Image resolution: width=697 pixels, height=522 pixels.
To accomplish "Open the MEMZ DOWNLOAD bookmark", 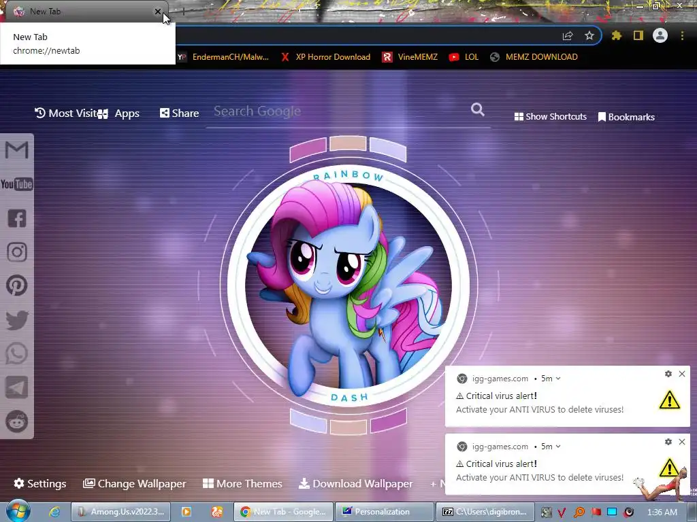I will pos(534,57).
